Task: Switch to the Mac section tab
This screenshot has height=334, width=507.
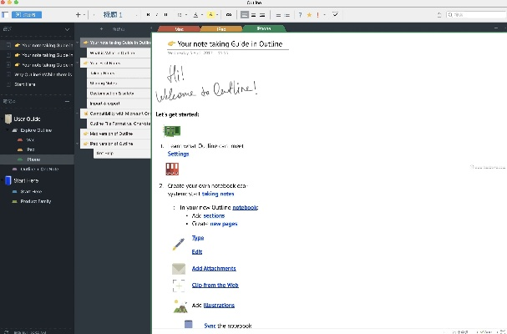Action: coord(180,28)
